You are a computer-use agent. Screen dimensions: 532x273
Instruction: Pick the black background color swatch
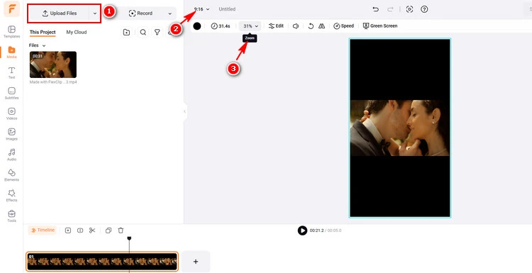(197, 26)
